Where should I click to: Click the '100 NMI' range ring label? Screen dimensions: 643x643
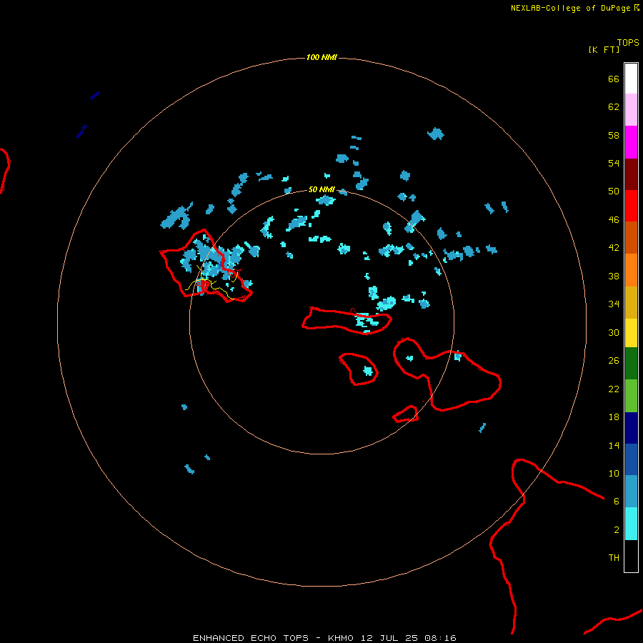pyautogui.click(x=321, y=57)
